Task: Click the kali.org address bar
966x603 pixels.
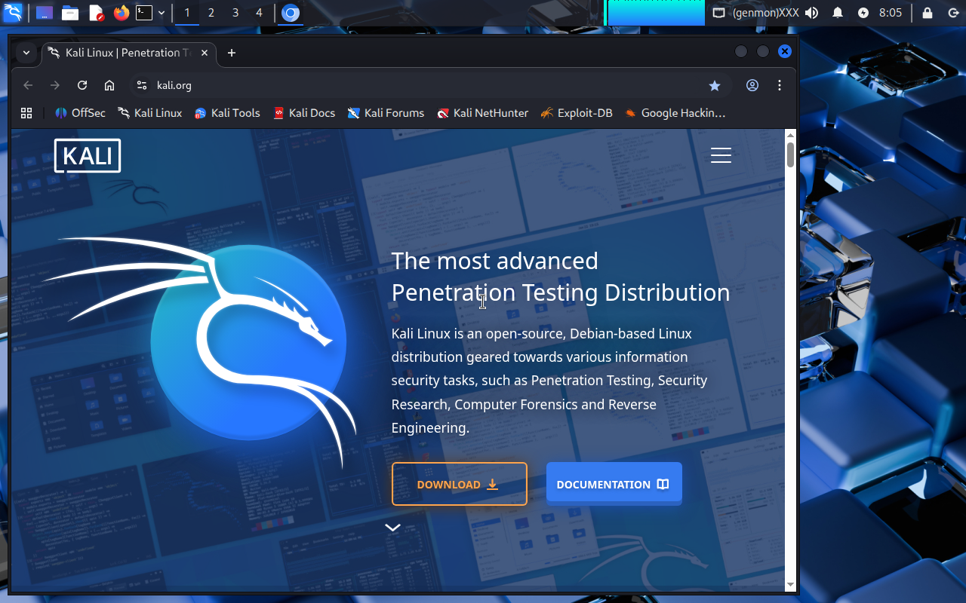Action: coord(430,85)
